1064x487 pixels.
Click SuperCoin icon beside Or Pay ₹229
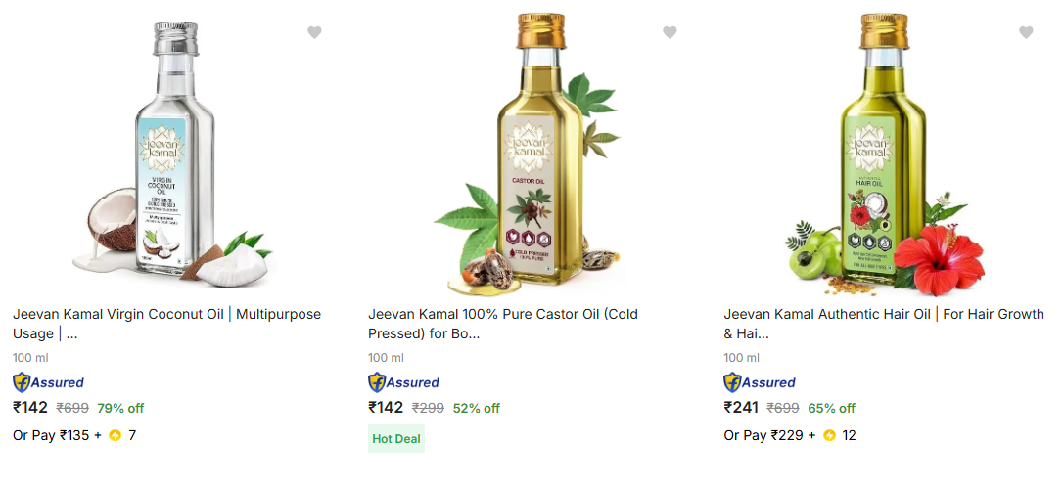pyautogui.click(x=830, y=435)
